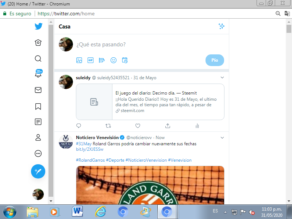This screenshot has width=292, height=219.
Task: Expand the chevron menu on Noticiero Venevisión tweet
Action: point(222,138)
